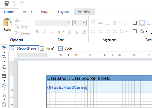This screenshot has height=108, width=152.
Task: Click the Copy button
Action: (x=21, y=27)
